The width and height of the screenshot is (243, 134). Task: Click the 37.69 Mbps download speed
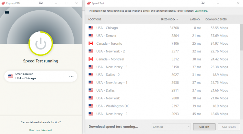pos(219,36)
